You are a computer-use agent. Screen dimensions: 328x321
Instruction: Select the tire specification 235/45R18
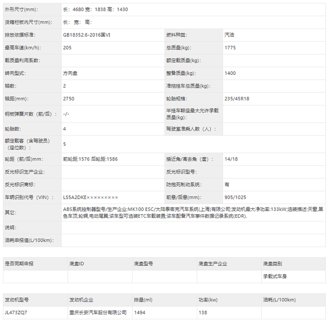point(237,99)
